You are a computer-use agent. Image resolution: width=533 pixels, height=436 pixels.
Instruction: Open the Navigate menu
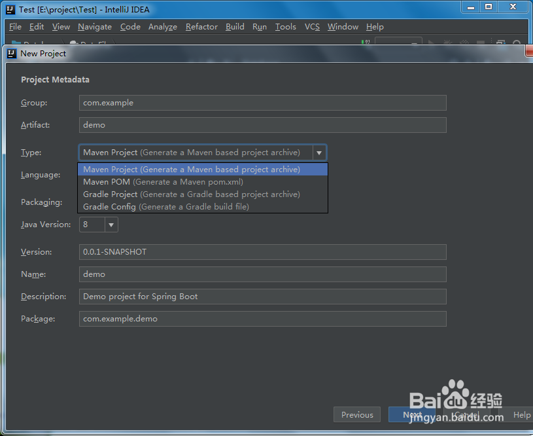(x=95, y=27)
